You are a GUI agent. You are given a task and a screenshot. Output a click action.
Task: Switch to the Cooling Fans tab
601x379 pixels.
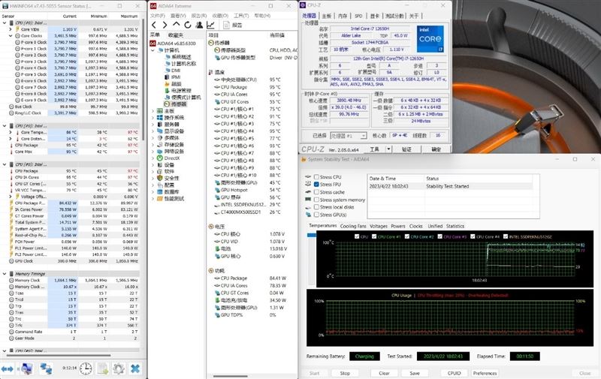pos(353,226)
